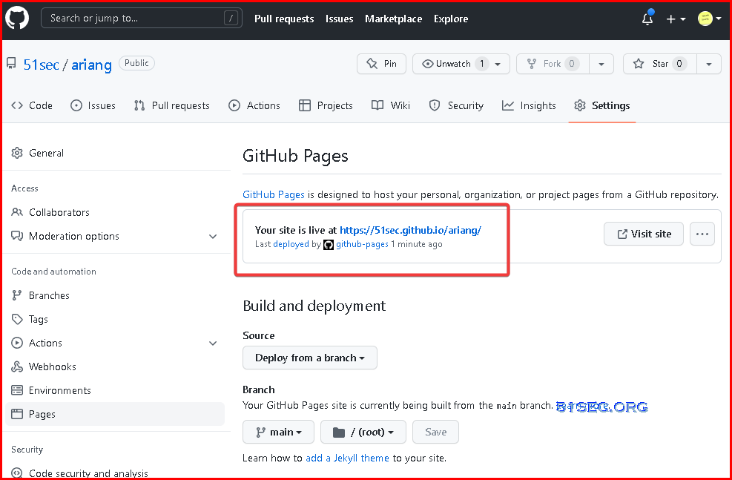The image size is (732, 480).
Task: Open the notifications bell
Action: pos(647,19)
